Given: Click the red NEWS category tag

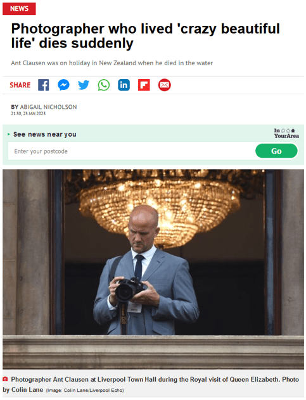Looking at the screenshot, I should [x=19, y=9].
